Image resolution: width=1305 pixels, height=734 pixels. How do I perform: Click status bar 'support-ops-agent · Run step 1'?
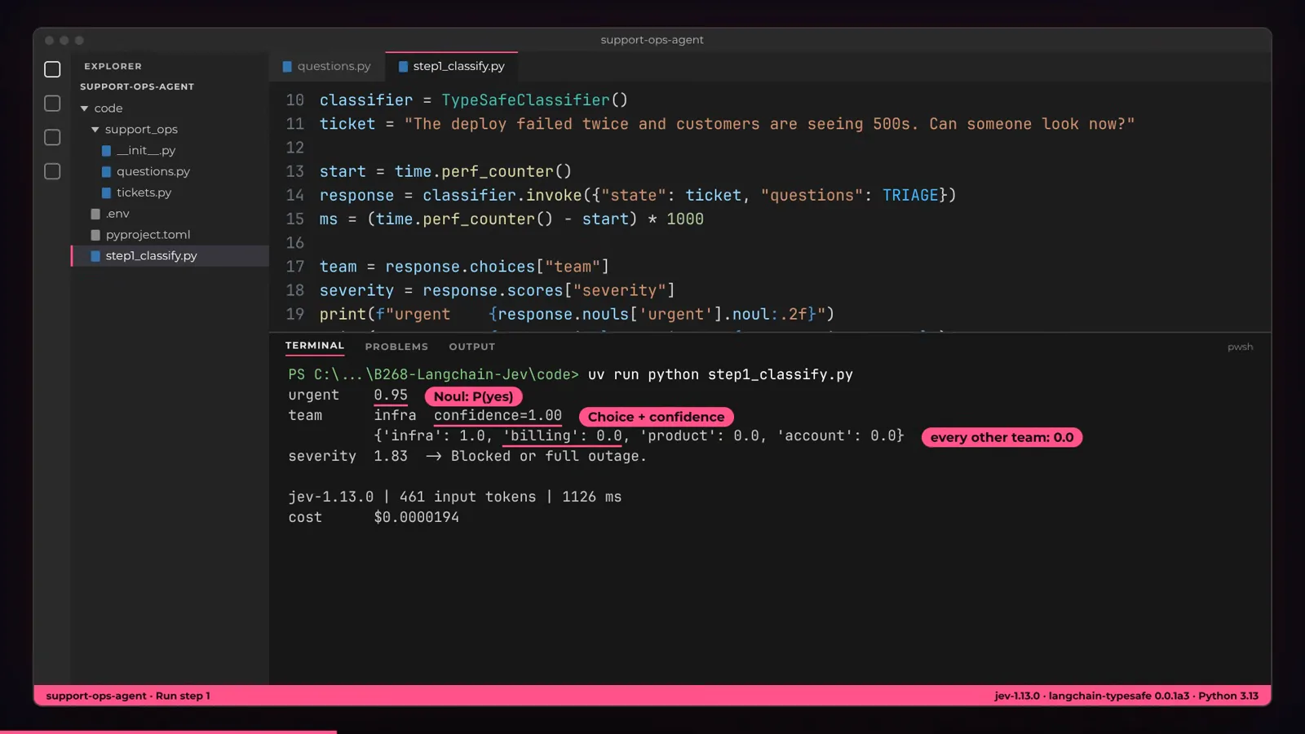pos(128,696)
